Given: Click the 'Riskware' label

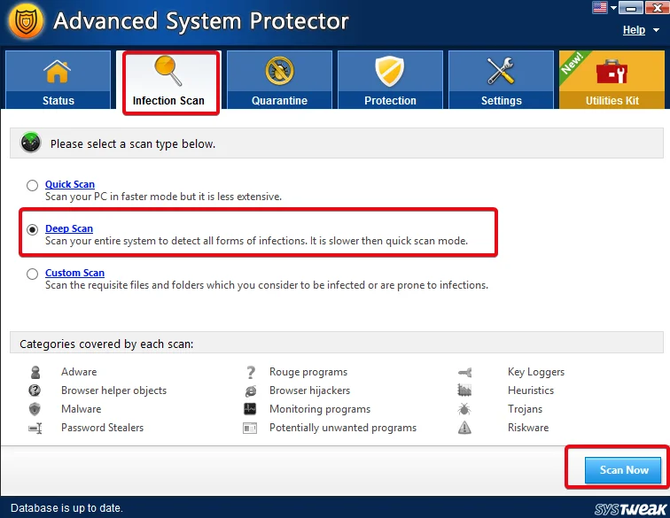Looking at the screenshot, I should pos(528,428).
